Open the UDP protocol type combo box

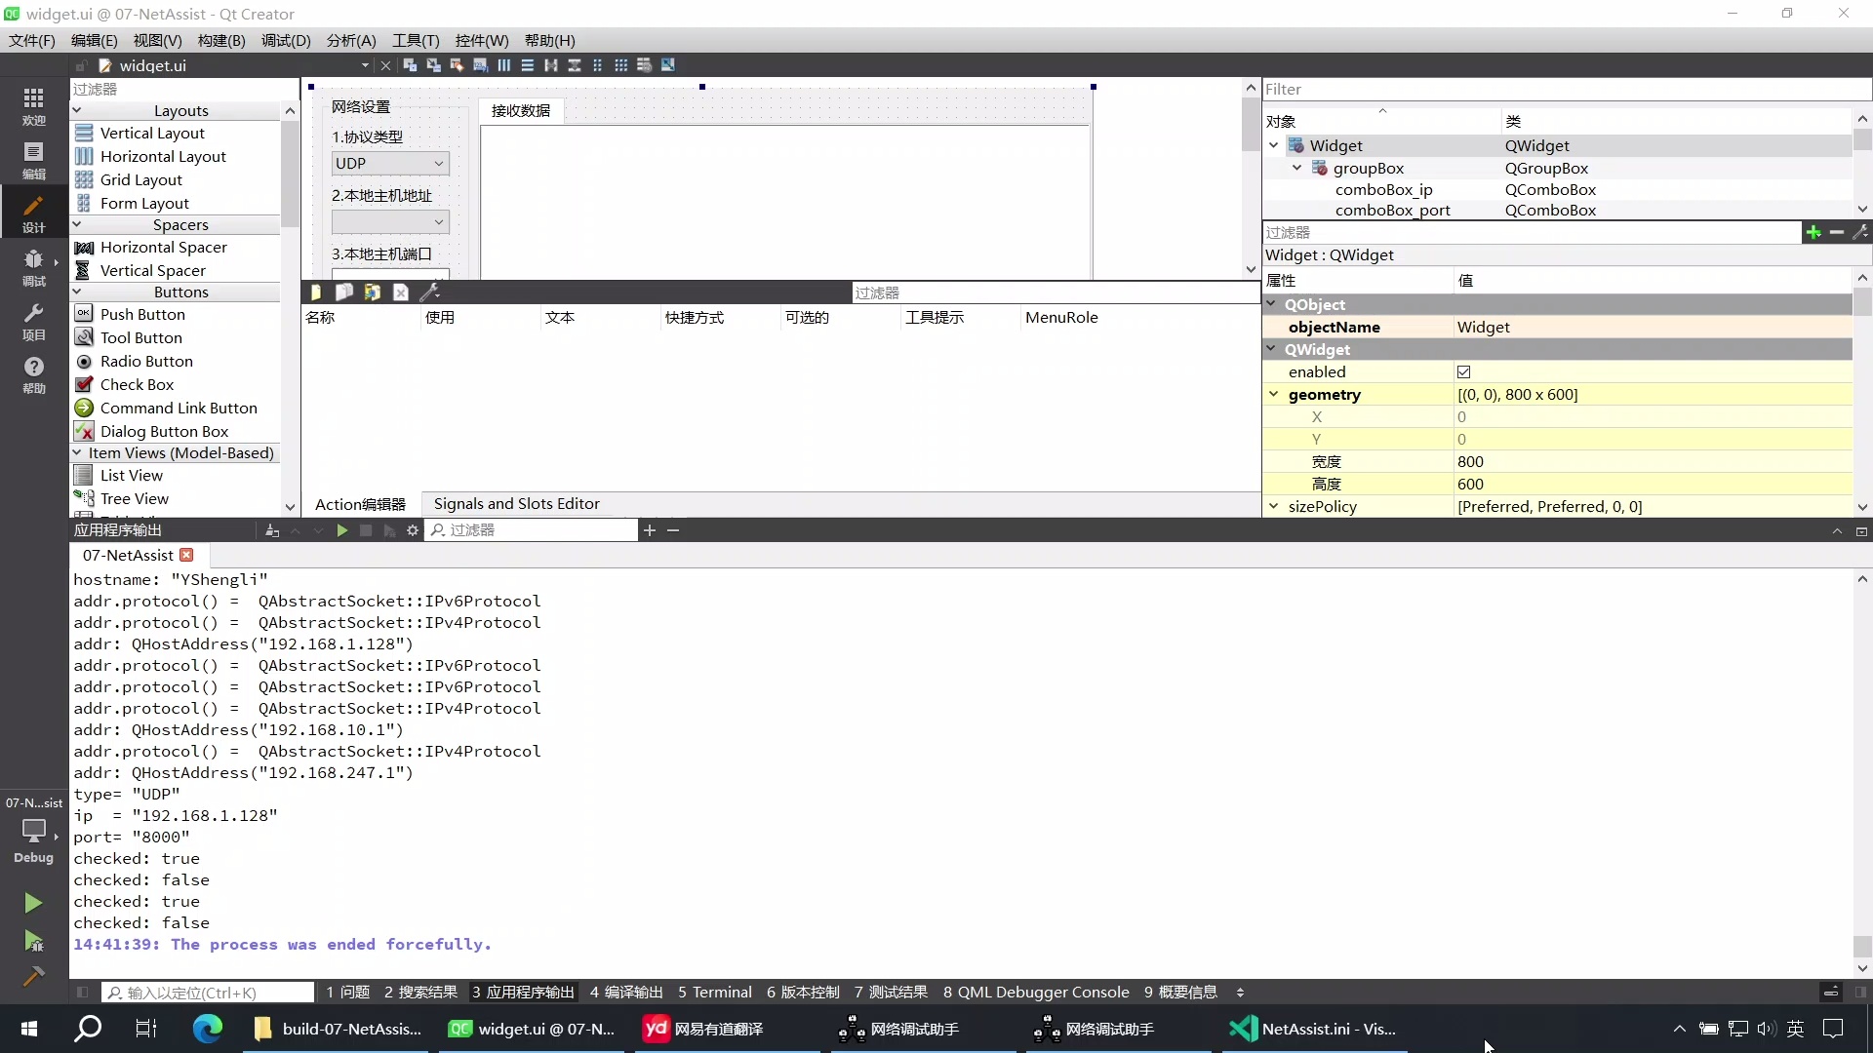[x=389, y=164]
